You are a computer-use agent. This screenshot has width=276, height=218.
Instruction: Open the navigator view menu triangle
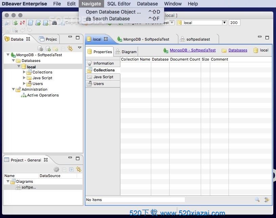click(x=80, y=48)
